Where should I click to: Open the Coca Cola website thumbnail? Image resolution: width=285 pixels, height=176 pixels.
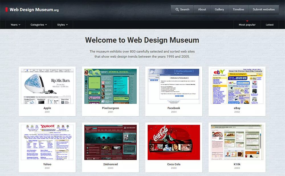click(x=174, y=142)
